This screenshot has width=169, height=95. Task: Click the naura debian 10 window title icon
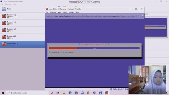click(x=47, y=9)
